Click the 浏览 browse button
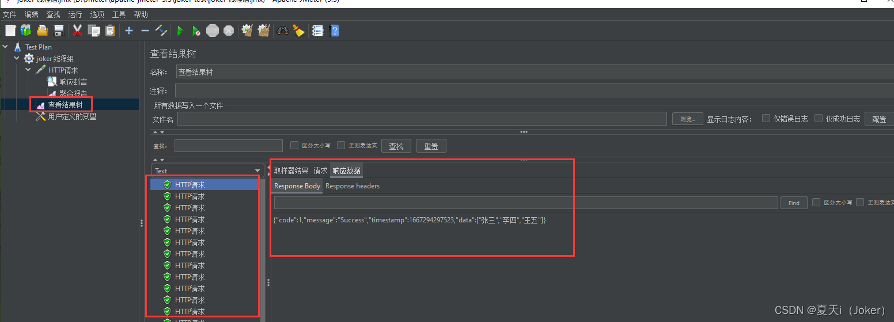This screenshot has height=322, width=894. click(x=688, y=119)
